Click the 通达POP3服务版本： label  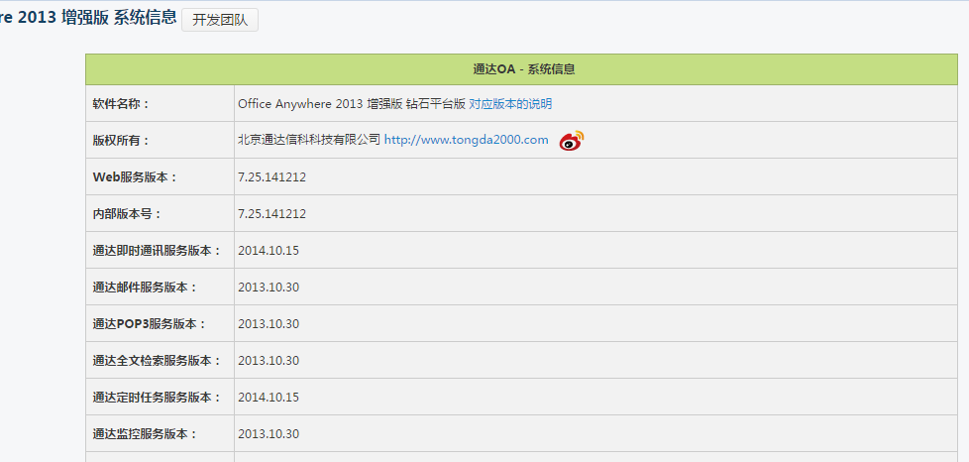point(149,324)
